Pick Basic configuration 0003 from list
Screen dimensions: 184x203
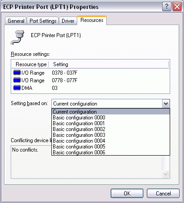click(111, 135)
